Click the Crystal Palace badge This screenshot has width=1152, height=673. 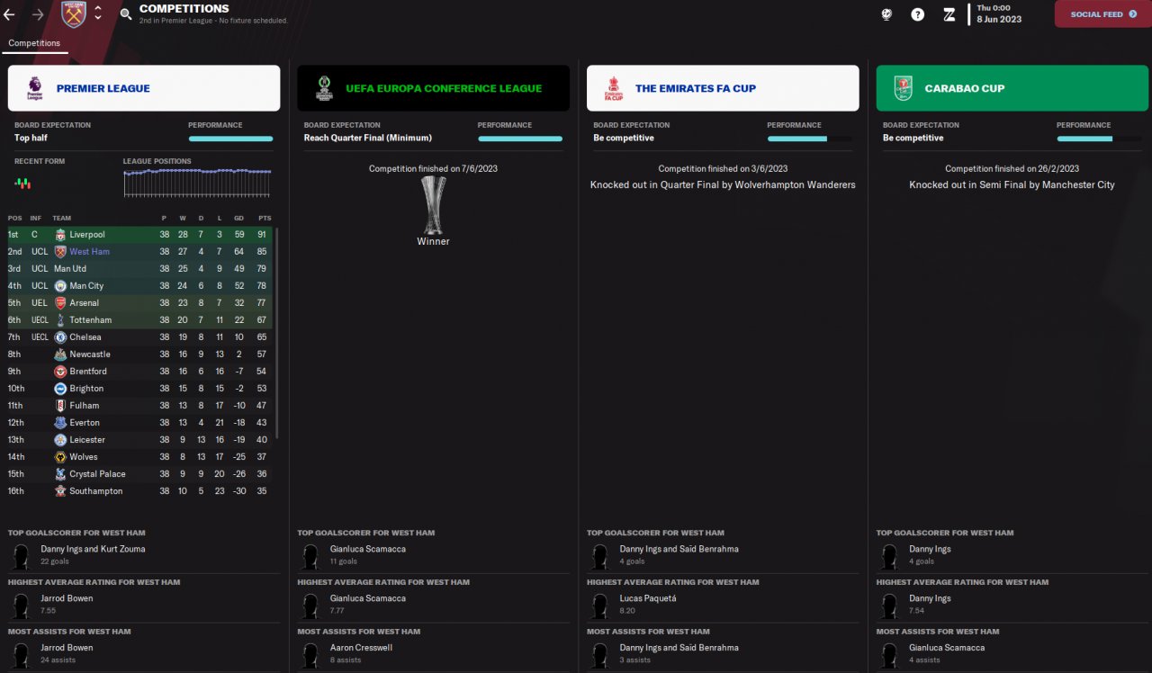coord(60,474)
